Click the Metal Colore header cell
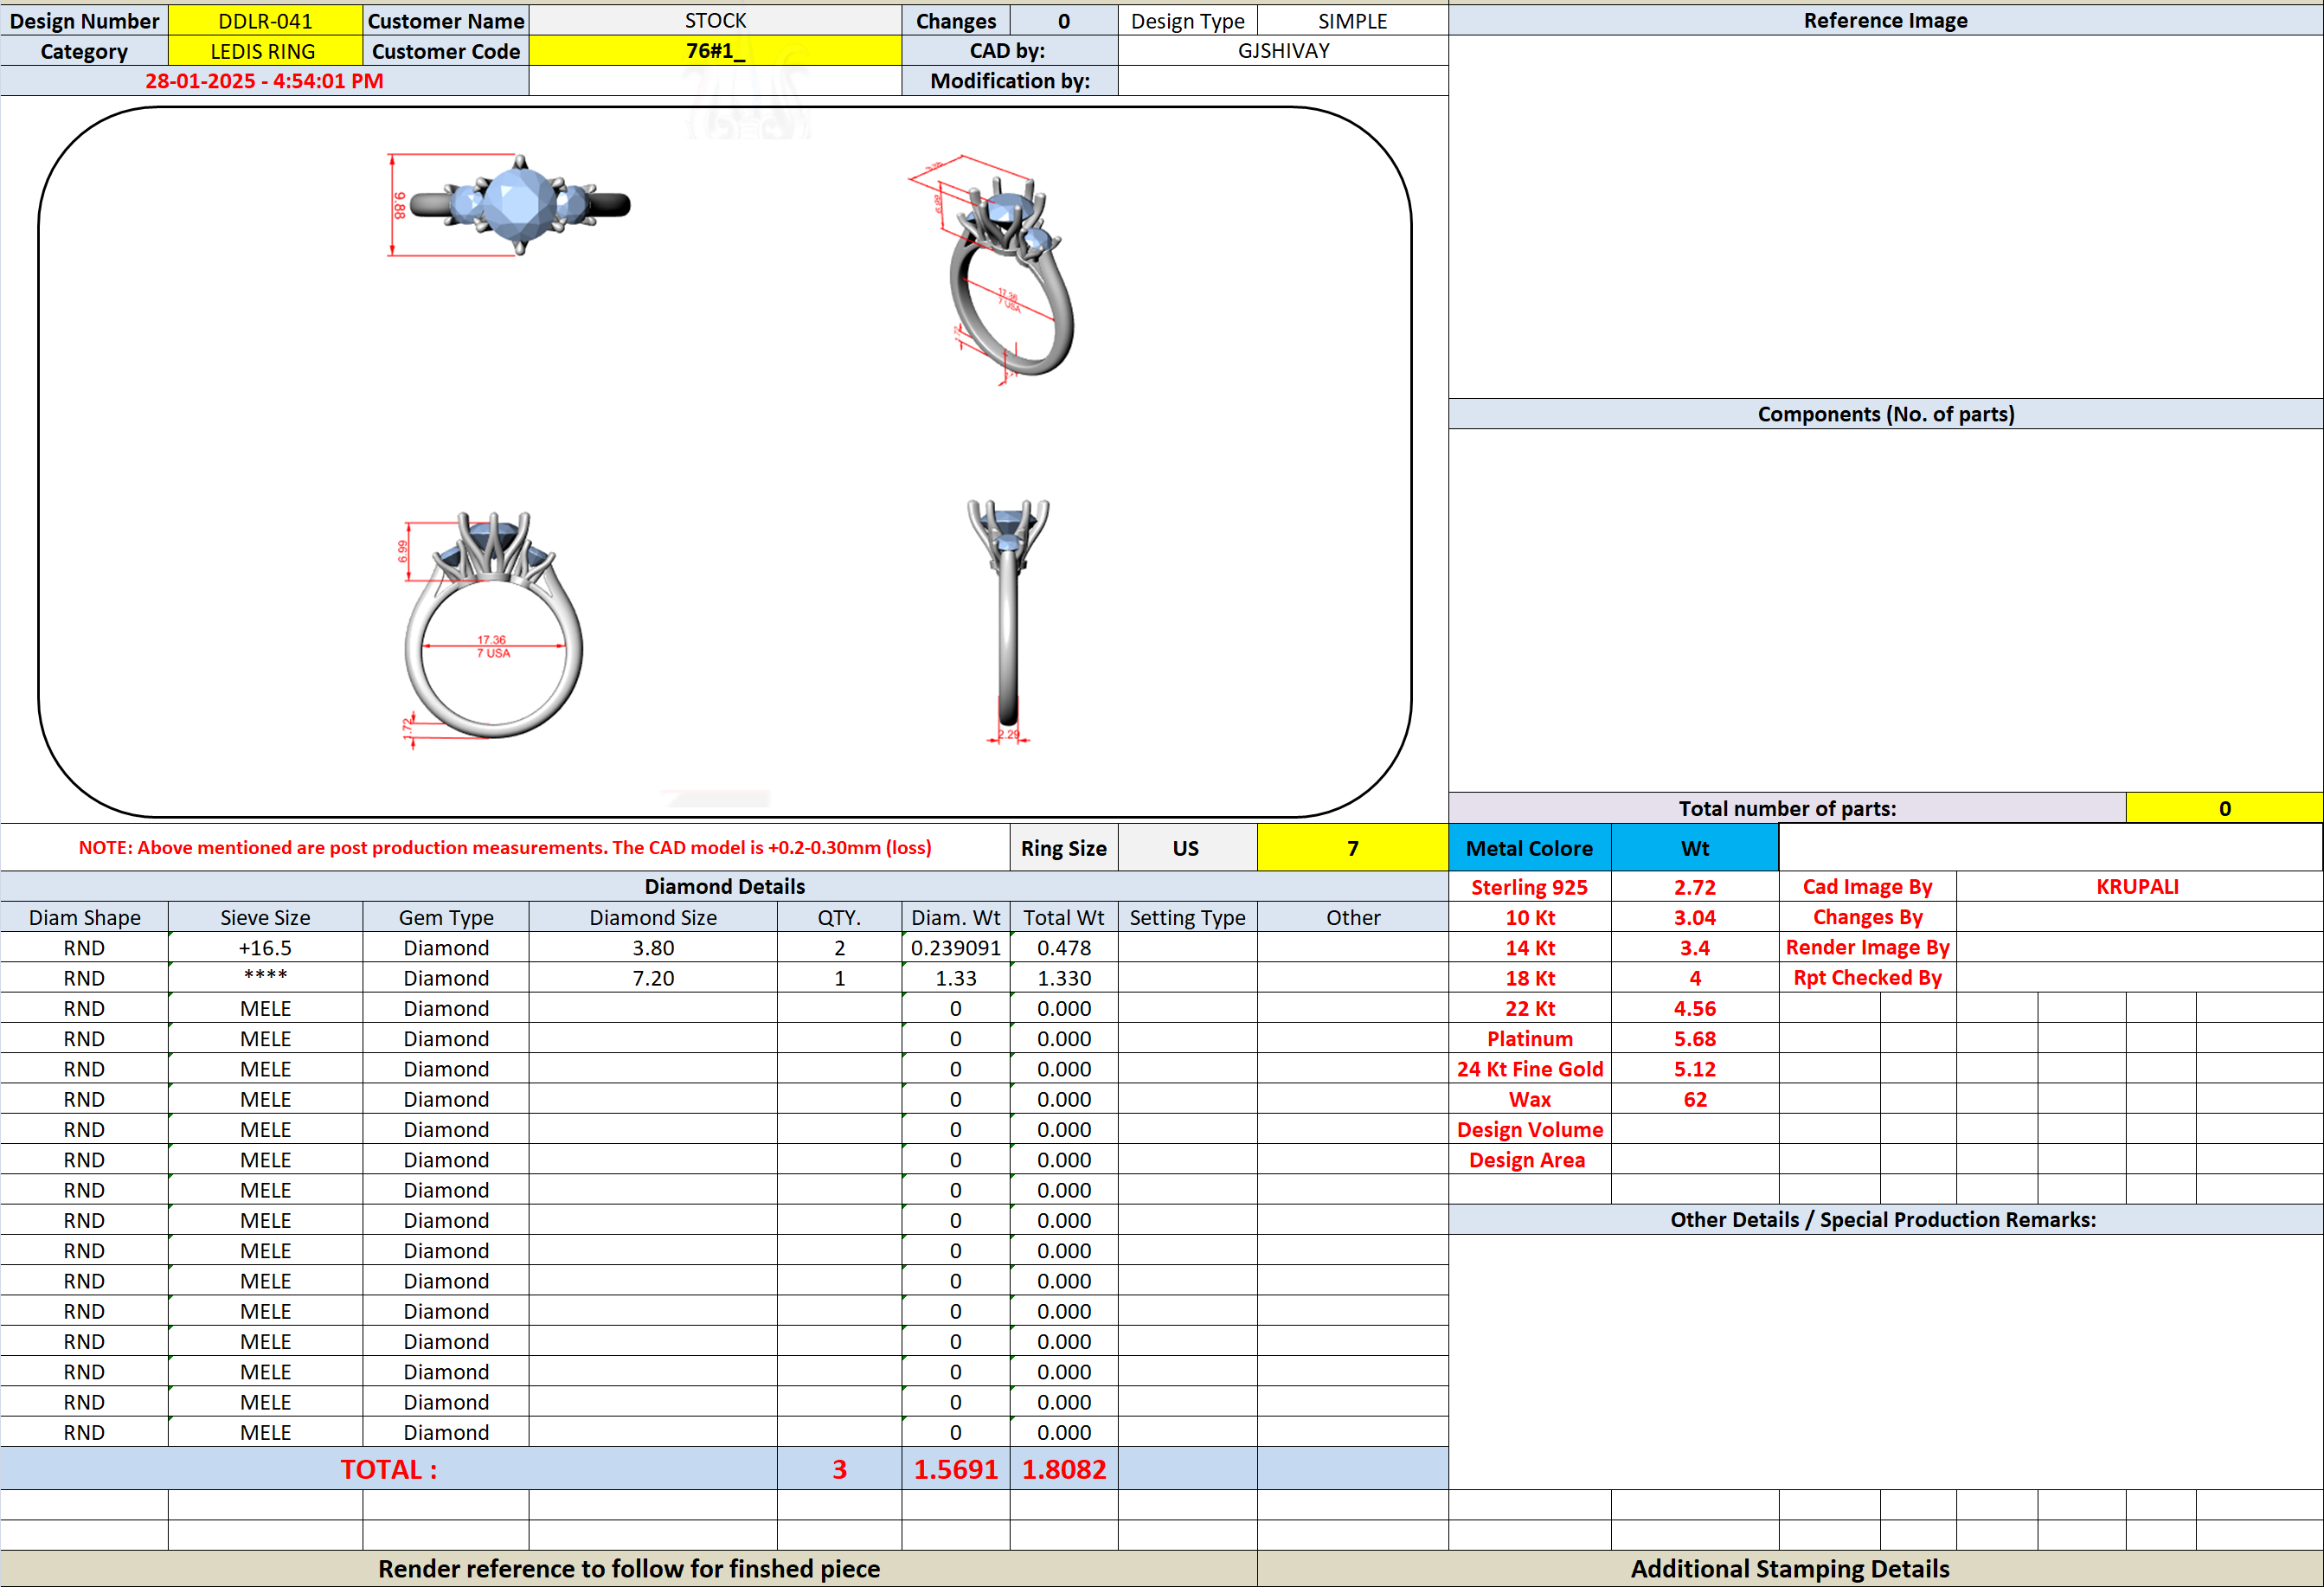Screen dimensions: 2324x1587 coord(1529,848)
